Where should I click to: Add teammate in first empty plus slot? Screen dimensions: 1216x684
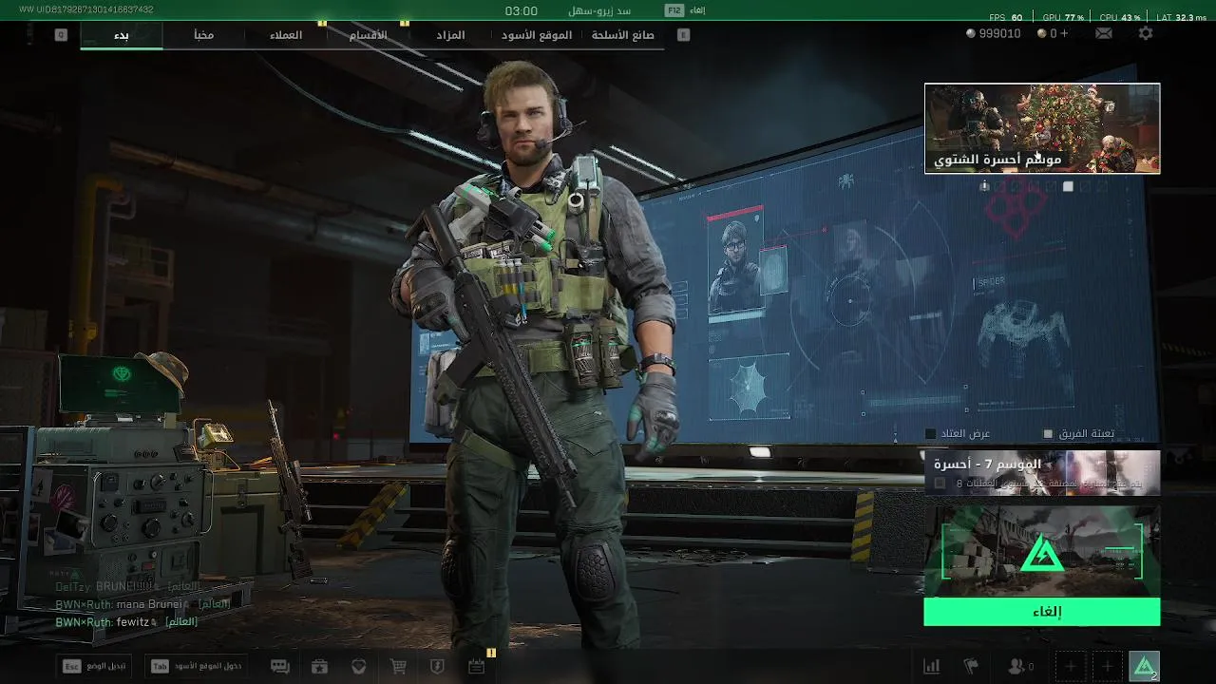tap(1071, 667)
